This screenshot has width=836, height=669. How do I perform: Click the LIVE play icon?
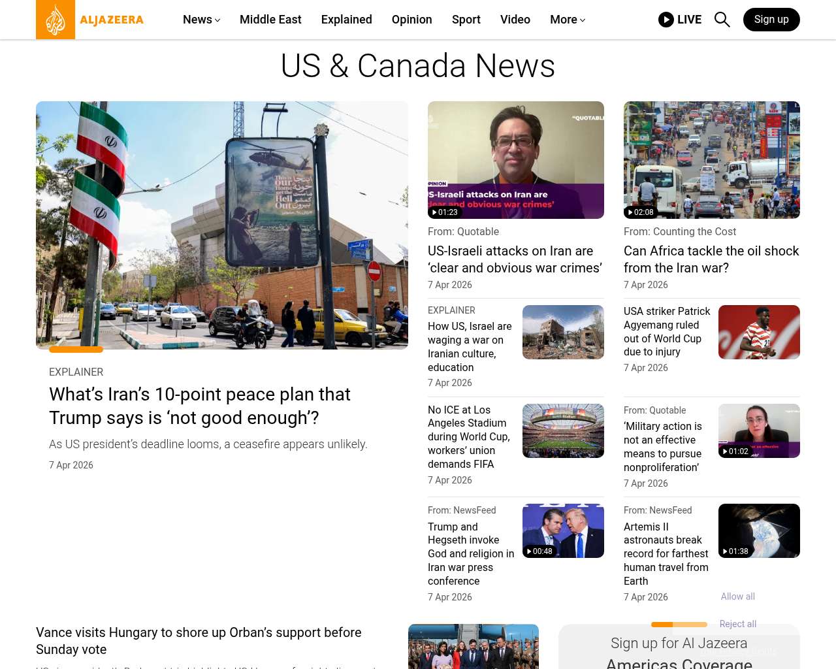(666, 20)
